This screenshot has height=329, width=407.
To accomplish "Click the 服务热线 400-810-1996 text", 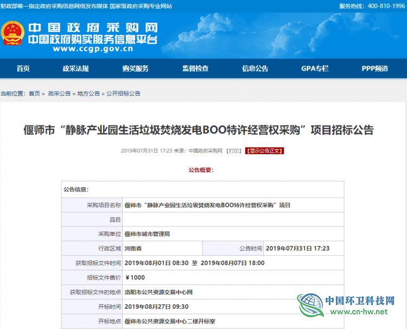I will pyautogui.click(x=372, y=6).
